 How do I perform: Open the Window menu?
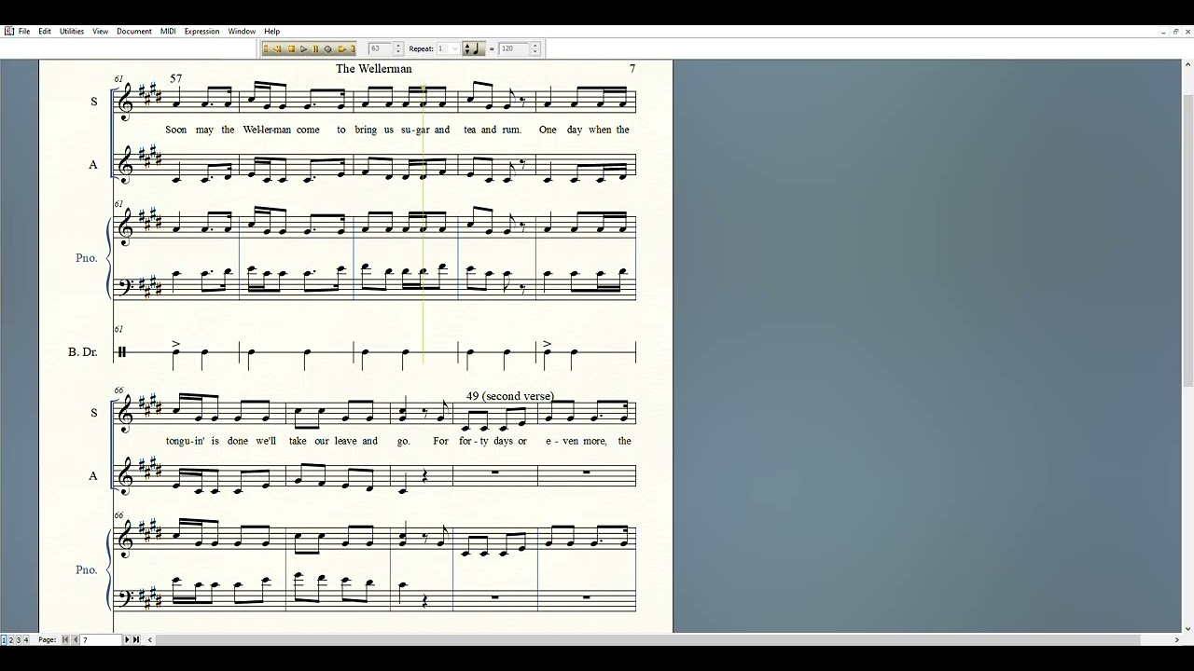click(x=242, y=32)
